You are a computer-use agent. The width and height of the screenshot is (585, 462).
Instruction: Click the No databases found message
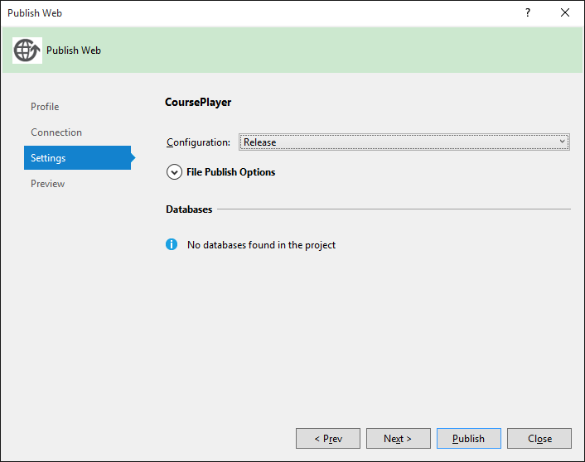coord(261,245)
